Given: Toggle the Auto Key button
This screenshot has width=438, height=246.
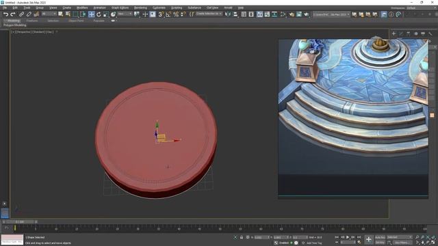Looking at the screenshot, I should click(380, 237).
